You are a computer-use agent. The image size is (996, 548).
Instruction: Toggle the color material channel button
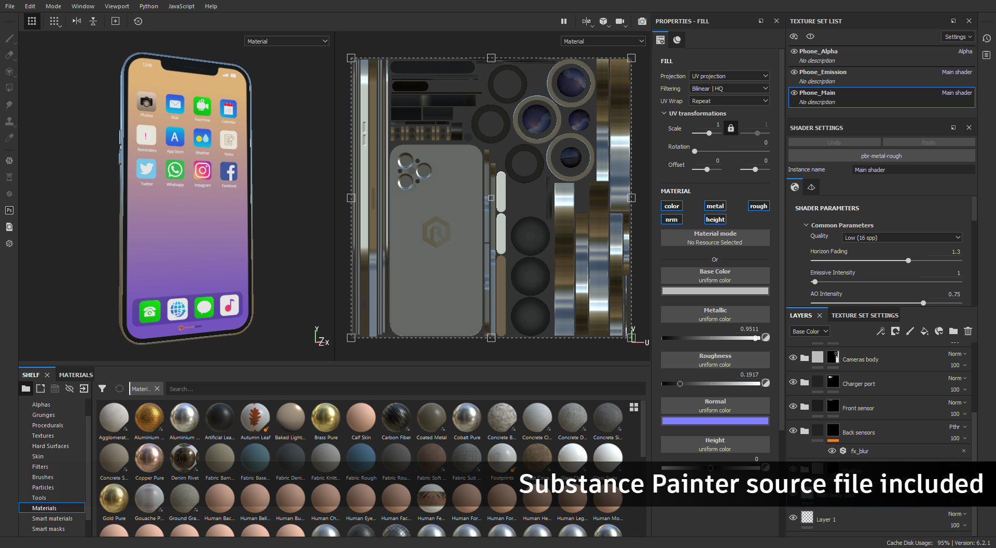click(x=672, y=206)
